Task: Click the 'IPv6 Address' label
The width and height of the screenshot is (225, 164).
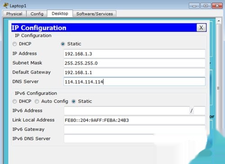Action: [27, 111]
